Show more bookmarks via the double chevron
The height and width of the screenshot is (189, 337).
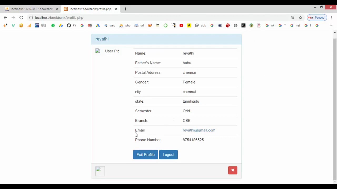pyautogui.click(x=331, y=25)
